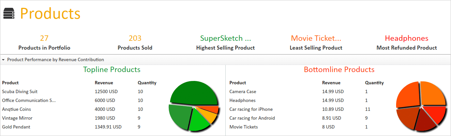Click the top-right orange Bottomline pie slice
This screenshot has width=451, height=136.
(x=432, y=93)
